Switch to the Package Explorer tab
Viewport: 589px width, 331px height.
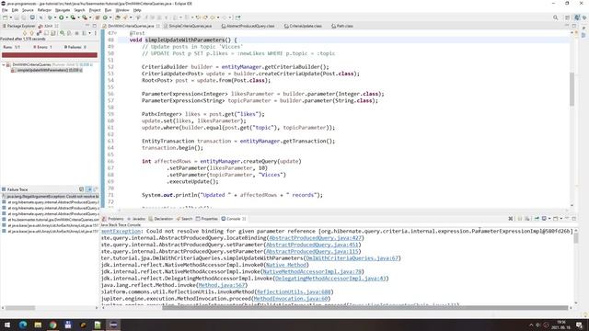pyautogui.click(x=18, y=26)
